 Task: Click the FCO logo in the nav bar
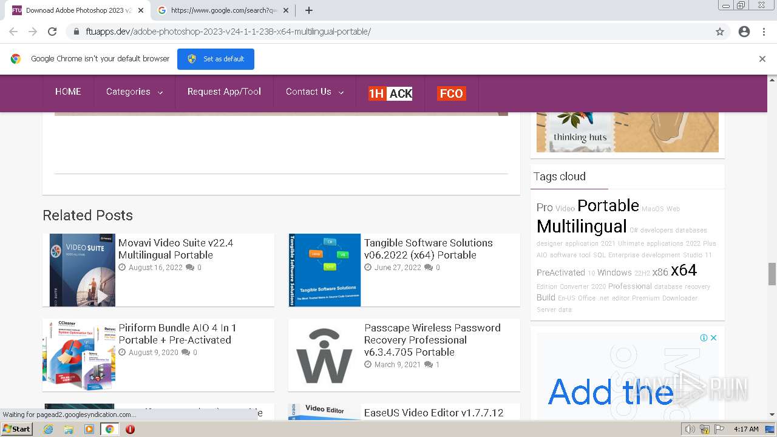tap(451, 93)
